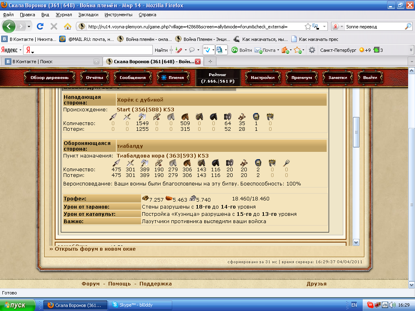The height and width of the screenshot is (311, 415).
Task: Click the defender's scout white horse icon
Action: (173, 163)
